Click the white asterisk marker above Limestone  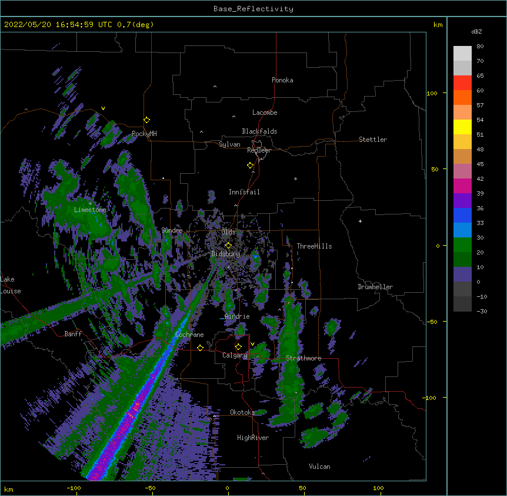click(x=90, y=204)
